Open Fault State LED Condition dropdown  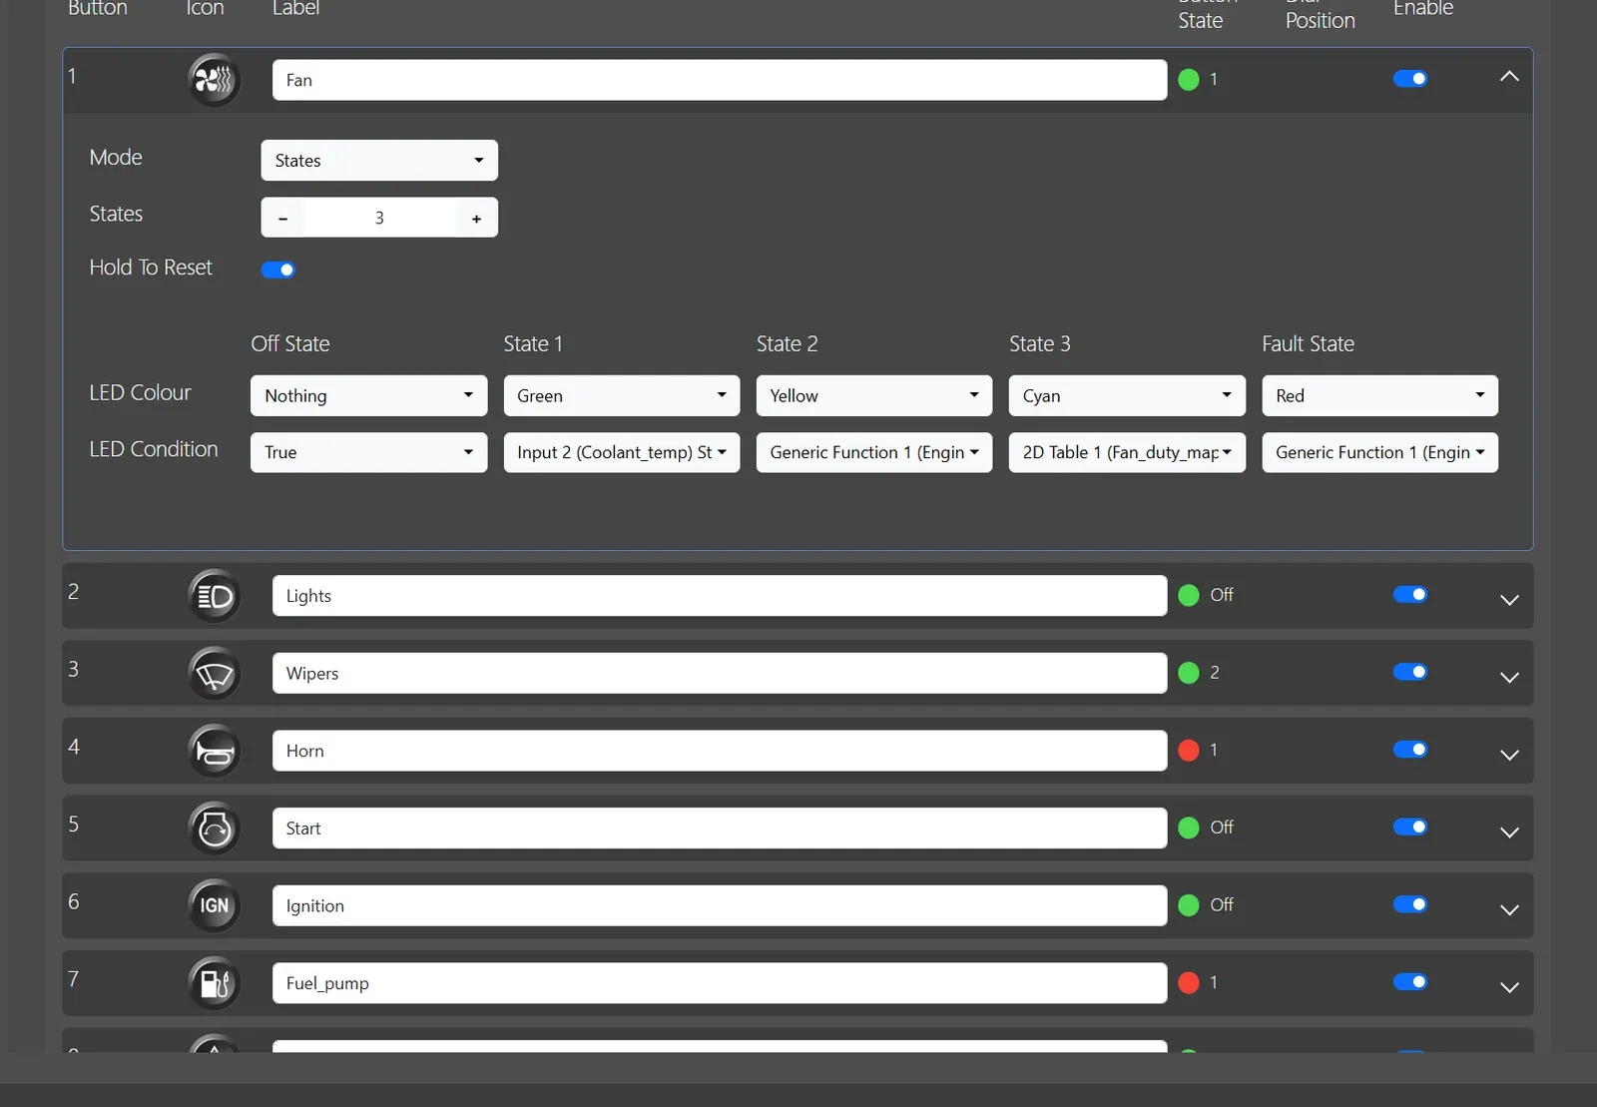pos(1380,452)
